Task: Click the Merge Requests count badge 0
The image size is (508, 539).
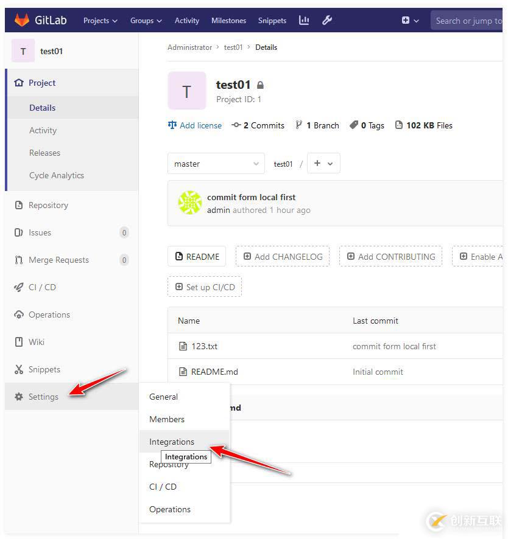Action: tap(124, 260)
